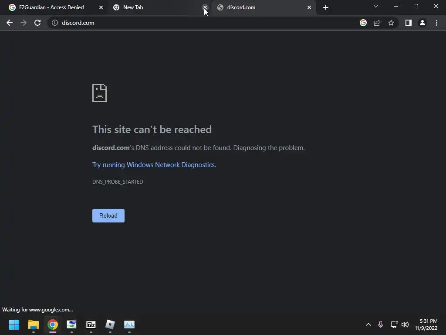Click the blue Reload button
446x335 pixels.
coord(108,215)
